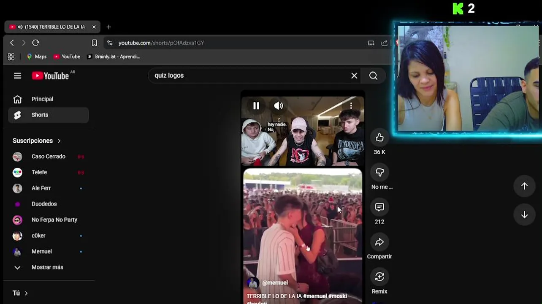The width and height of the screenshot is (542, 304).
Task: Open YouTube bookmark
Action: point(67,57)
